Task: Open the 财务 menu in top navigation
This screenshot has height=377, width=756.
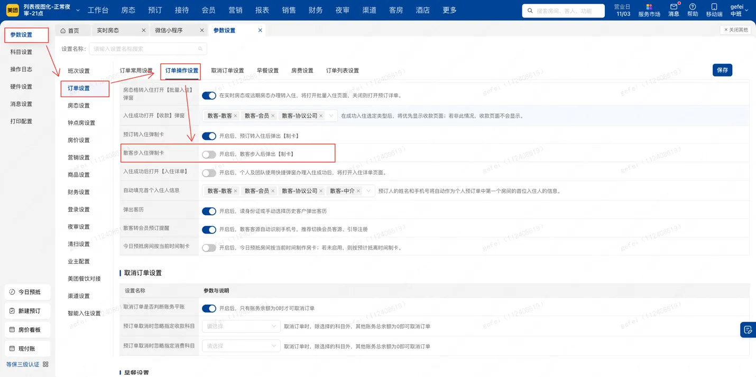Action: click(315, 10)
